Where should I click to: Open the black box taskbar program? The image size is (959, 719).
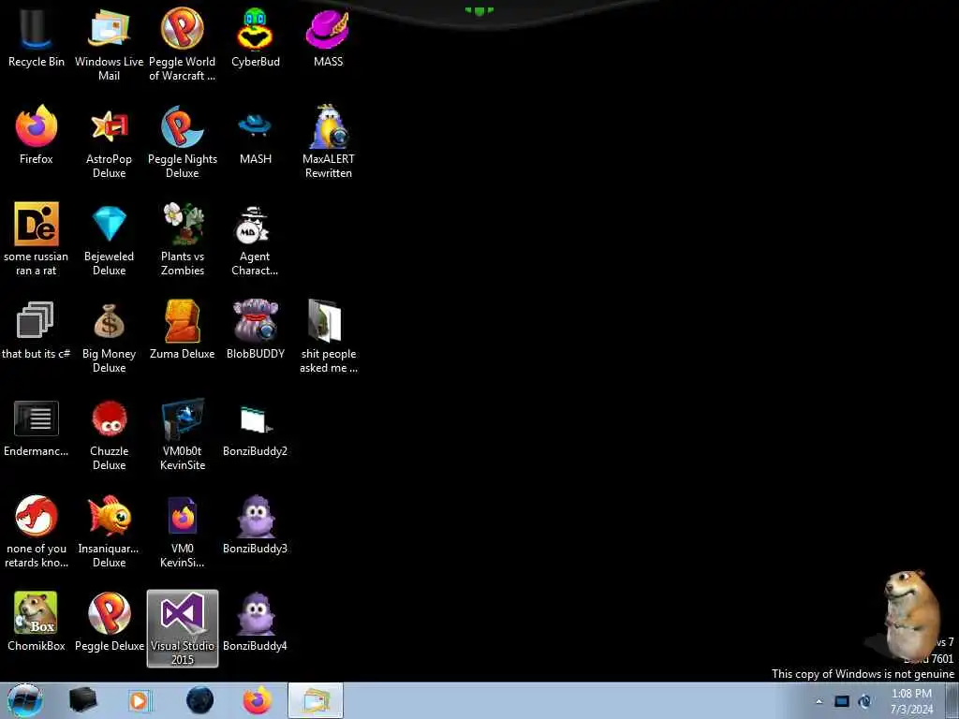pos(83,700)
